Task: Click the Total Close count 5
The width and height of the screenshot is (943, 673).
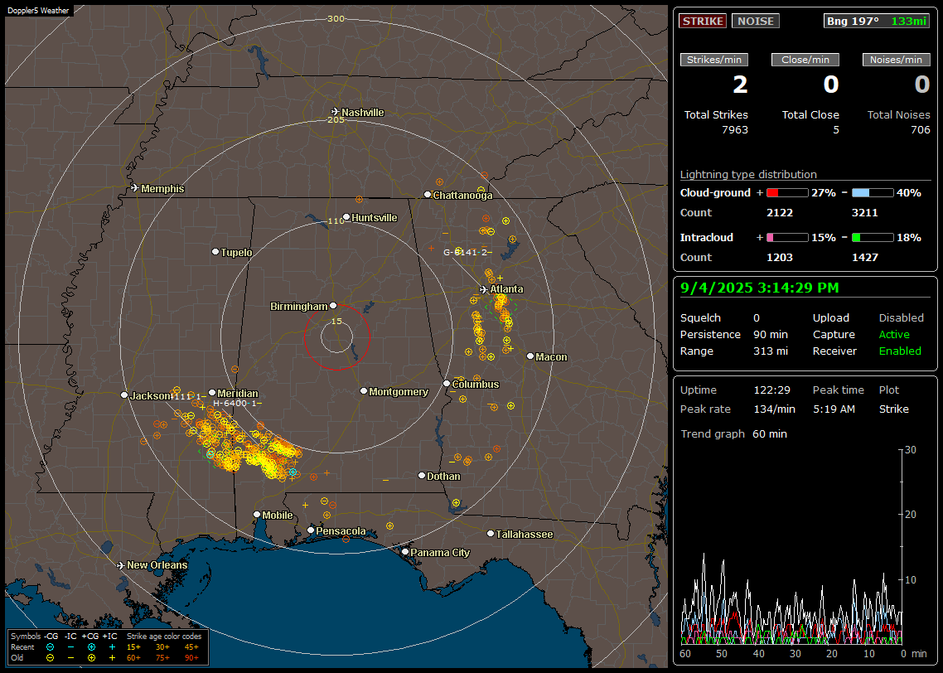Action: click(x=836, y=130)
